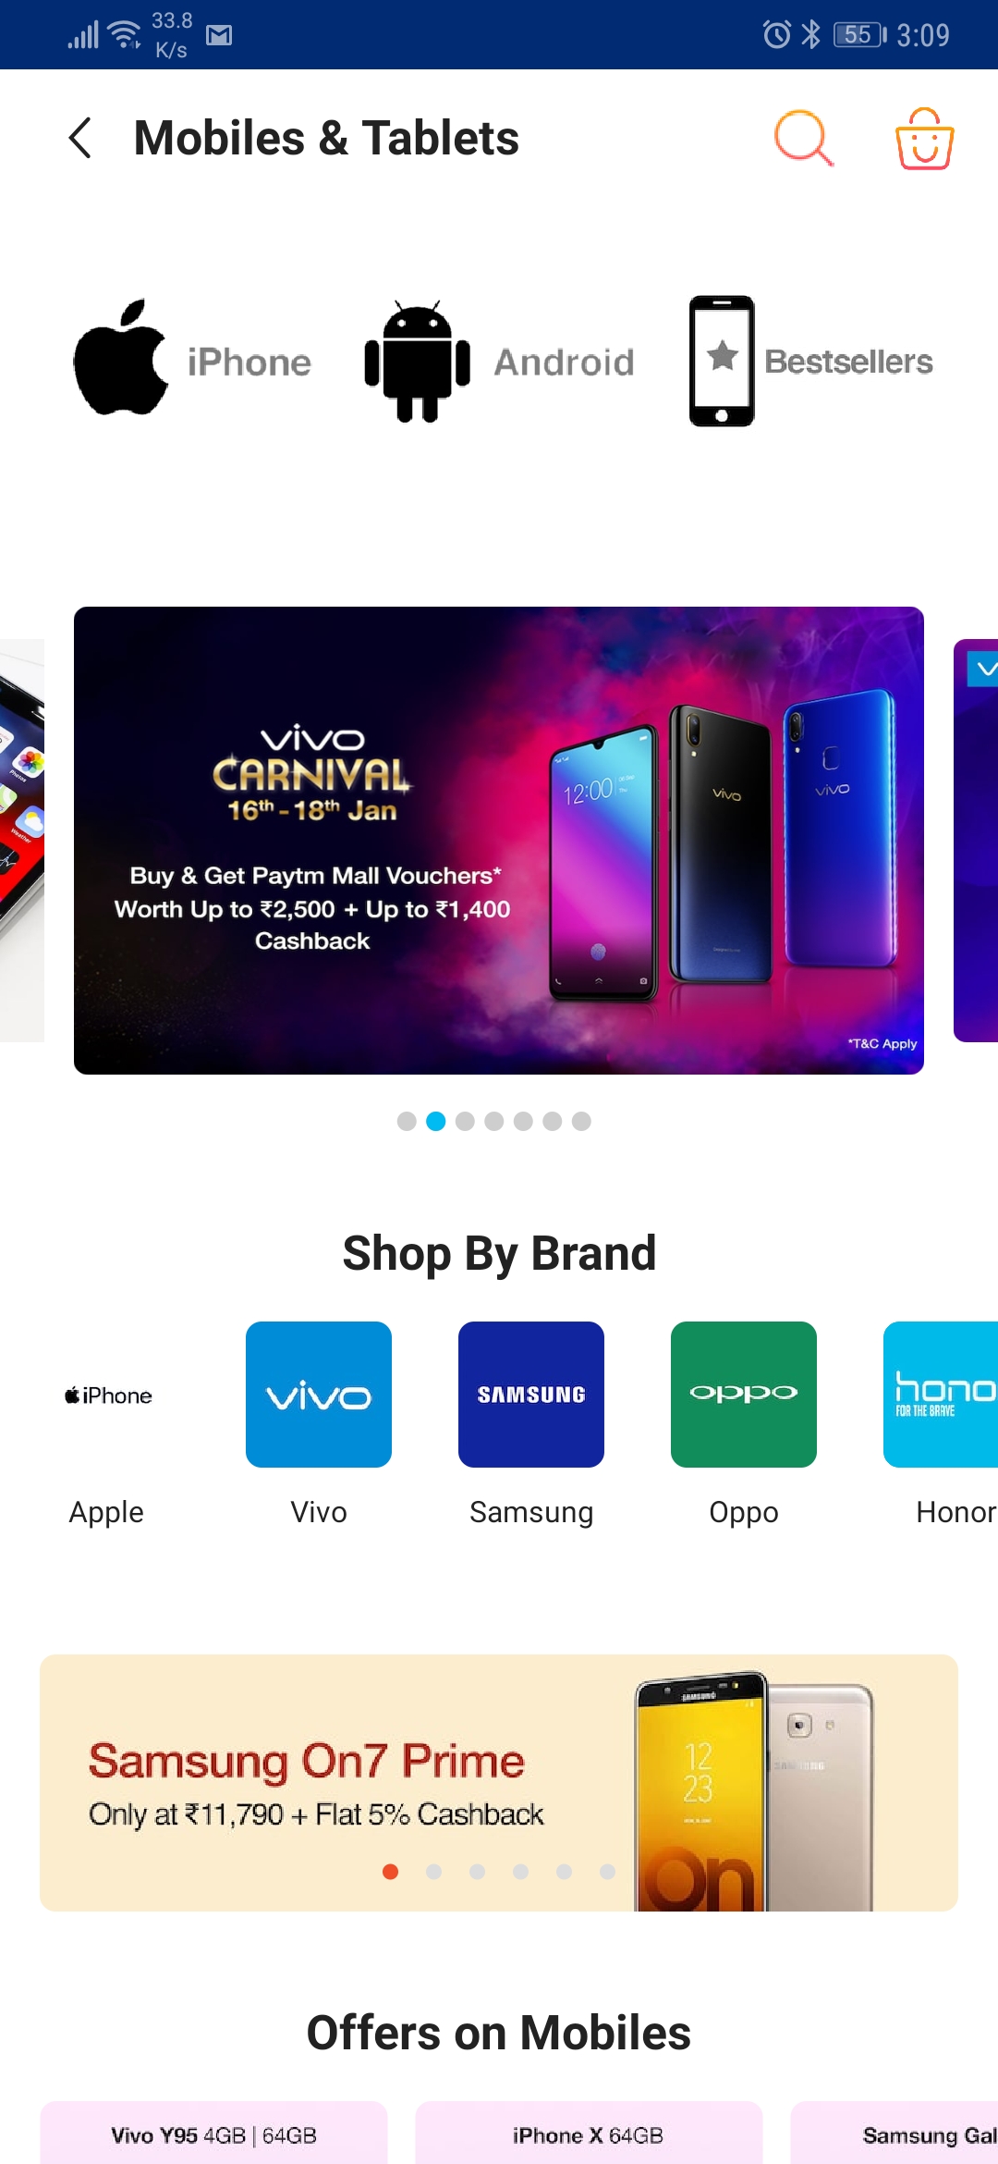Choose the Vivo brand logo

[x=319, y=1395]
